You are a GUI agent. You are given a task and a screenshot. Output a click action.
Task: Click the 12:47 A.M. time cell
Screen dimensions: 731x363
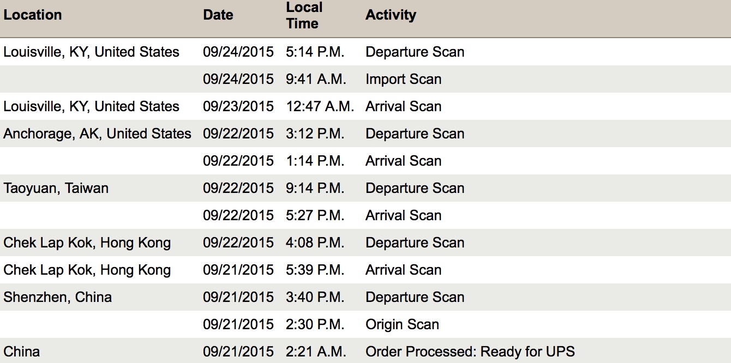(320, 106)
